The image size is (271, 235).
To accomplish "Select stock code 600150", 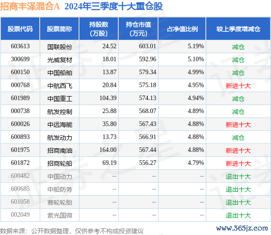I will click(x=20, y=72).
